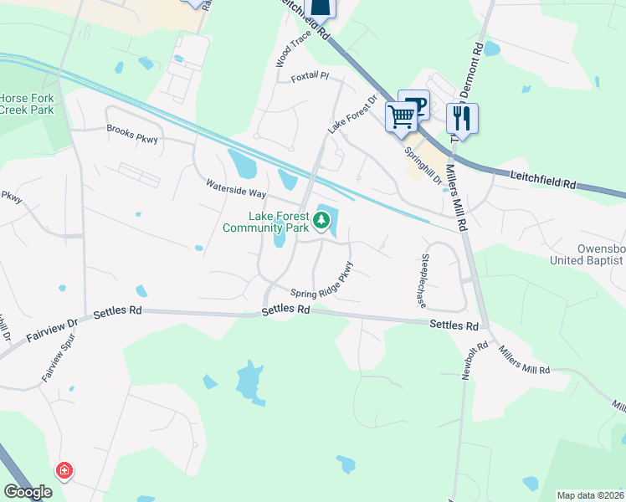The image size is (626, 502).
Task: Open Lake Forest Community Park label
Action: (x=266, y=222)
